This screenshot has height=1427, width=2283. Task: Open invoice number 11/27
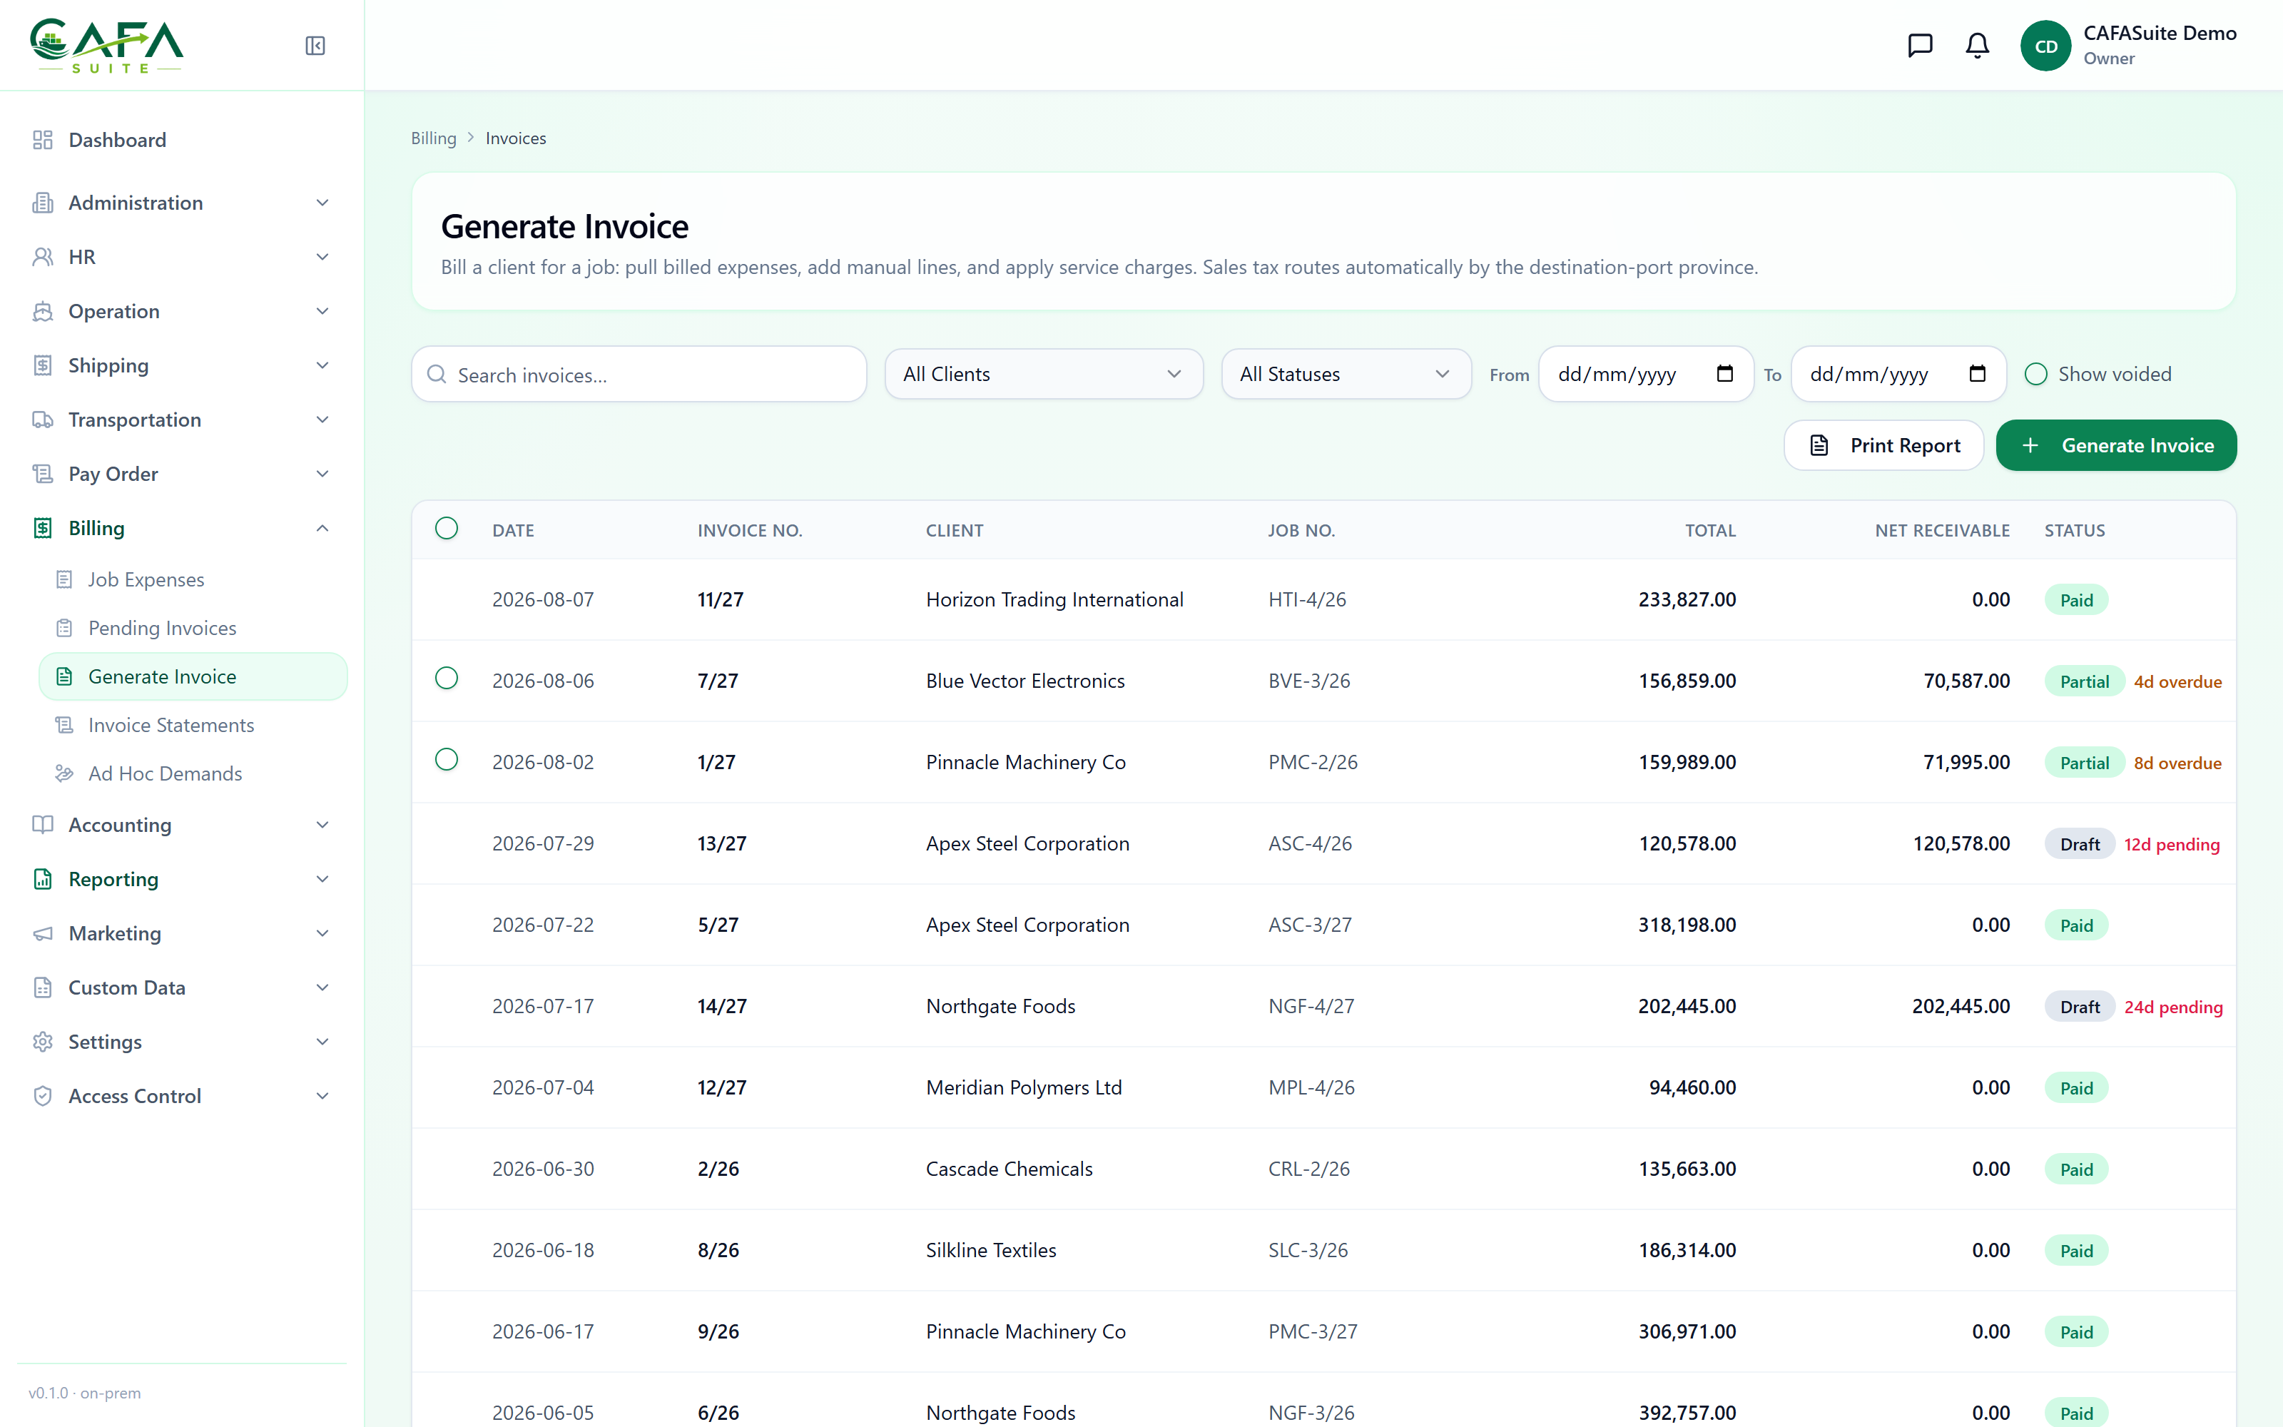pos(721,599)
